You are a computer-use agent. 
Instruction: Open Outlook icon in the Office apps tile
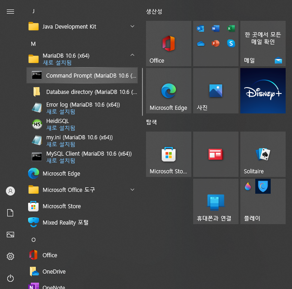(x=200, y=29)
